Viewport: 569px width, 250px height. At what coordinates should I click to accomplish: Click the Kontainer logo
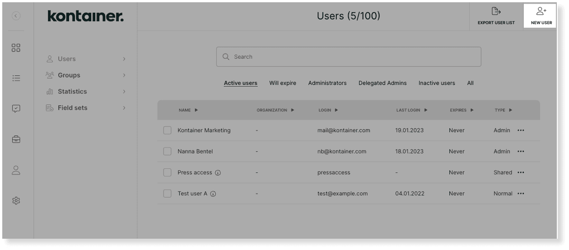85,16
